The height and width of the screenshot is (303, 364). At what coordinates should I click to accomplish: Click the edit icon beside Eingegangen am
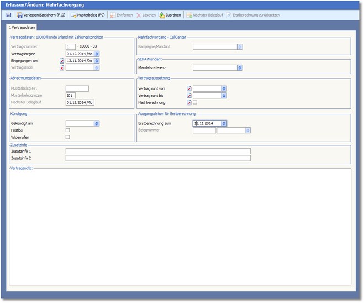[62, 61]
